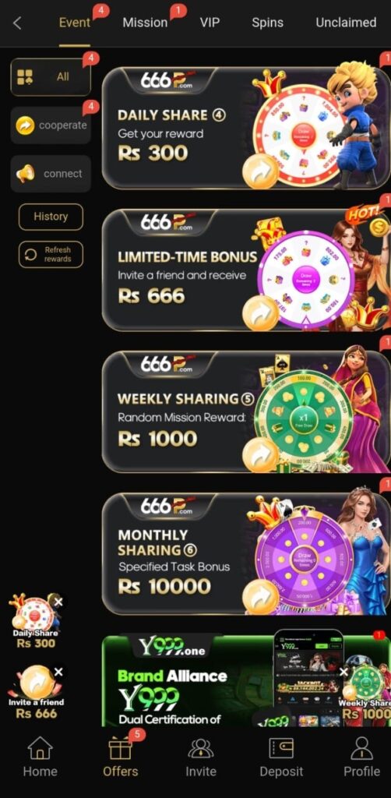Open the Spins tab
The height and width of the screenshot is (798, 391).
[268, 23]
